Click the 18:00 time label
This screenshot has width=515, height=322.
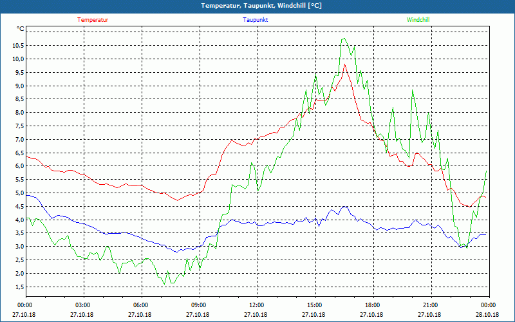click(372, 305)
